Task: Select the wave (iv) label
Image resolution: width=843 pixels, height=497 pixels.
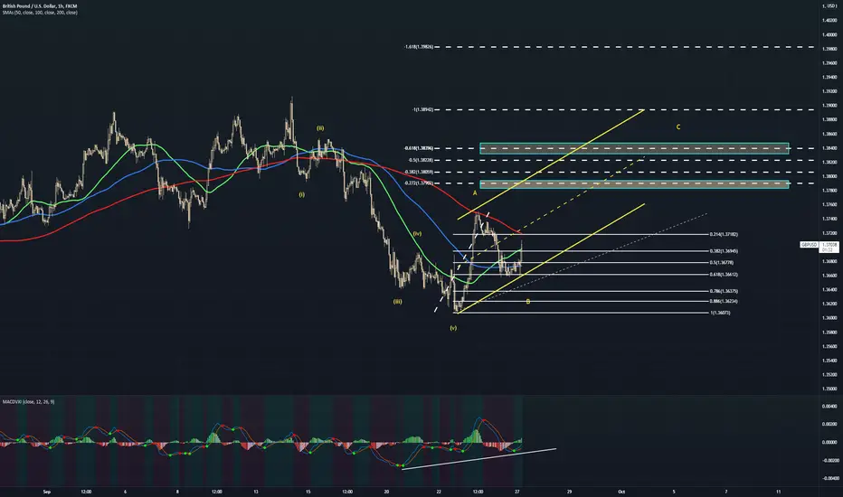Action: [417, 234]
